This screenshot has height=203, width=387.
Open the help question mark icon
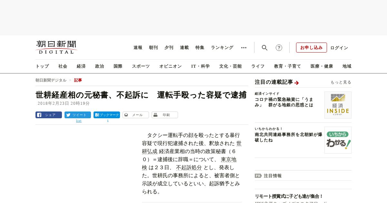tap(279, 48)
